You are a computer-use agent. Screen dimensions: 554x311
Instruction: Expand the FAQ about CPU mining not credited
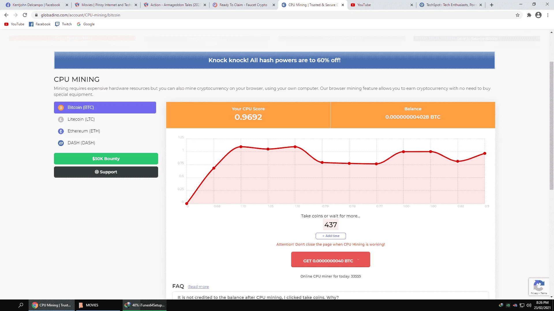pos(331,297)
